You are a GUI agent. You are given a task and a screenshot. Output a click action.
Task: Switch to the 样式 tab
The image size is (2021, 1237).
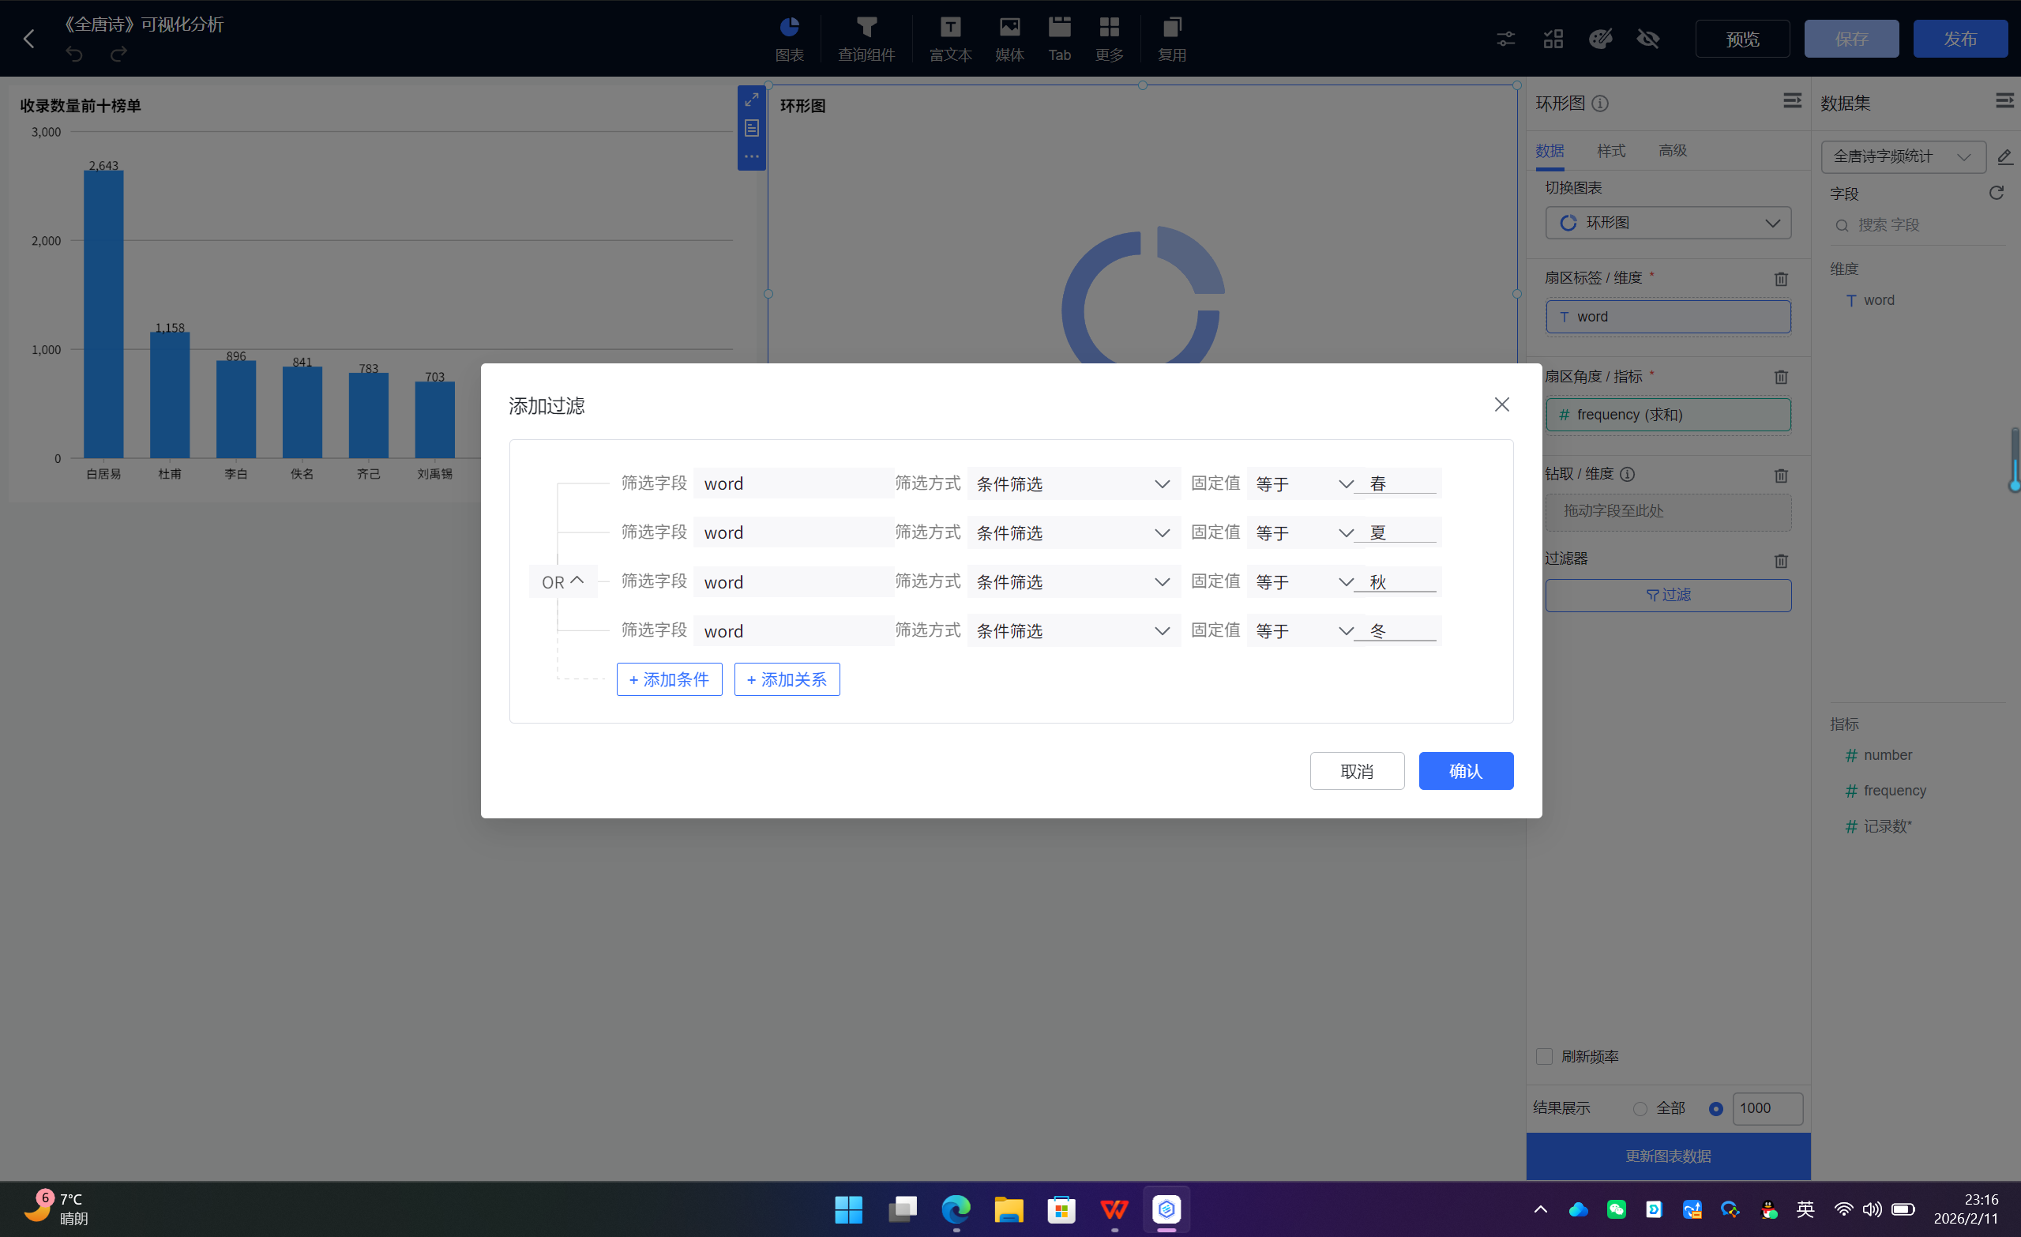[1610, 151]
